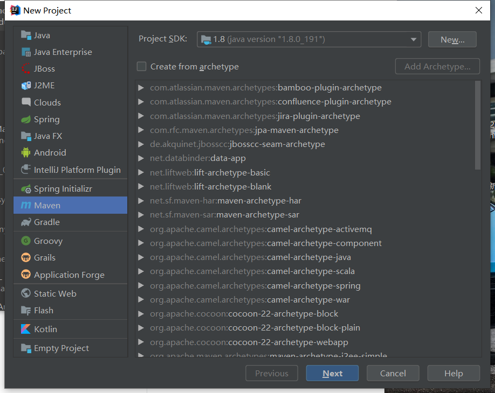The width and height of the screenshot is (495, 393).
Task: Select the cocoon-22-archetype-block row text
Action: click(x=244, y=314)
